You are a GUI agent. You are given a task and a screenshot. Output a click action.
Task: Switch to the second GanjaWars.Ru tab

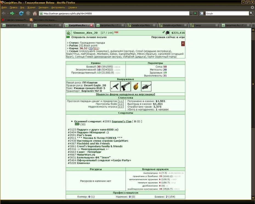point(47,25)
